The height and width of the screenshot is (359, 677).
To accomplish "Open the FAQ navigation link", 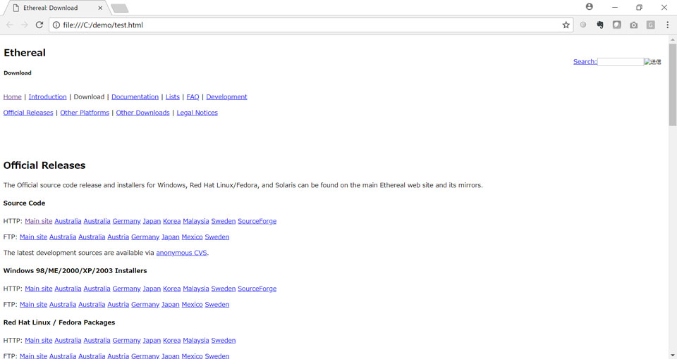I will (193, 97).
